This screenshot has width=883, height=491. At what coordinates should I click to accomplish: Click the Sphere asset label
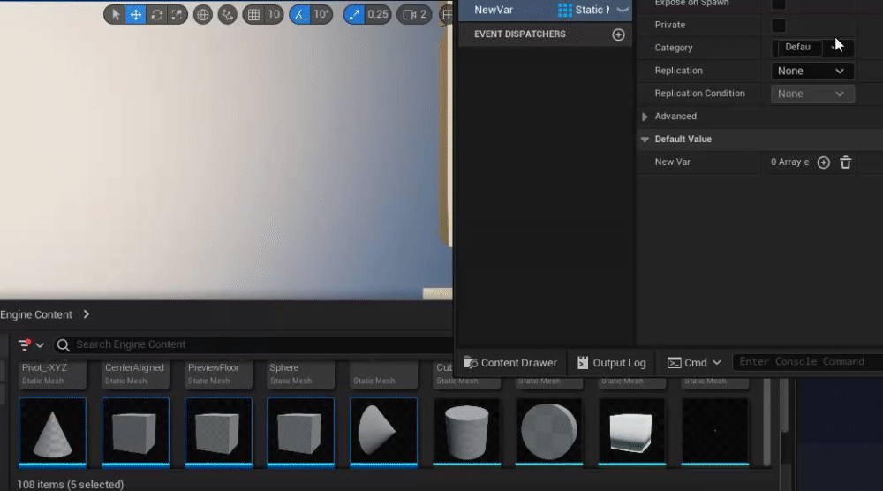click(283, 367)
